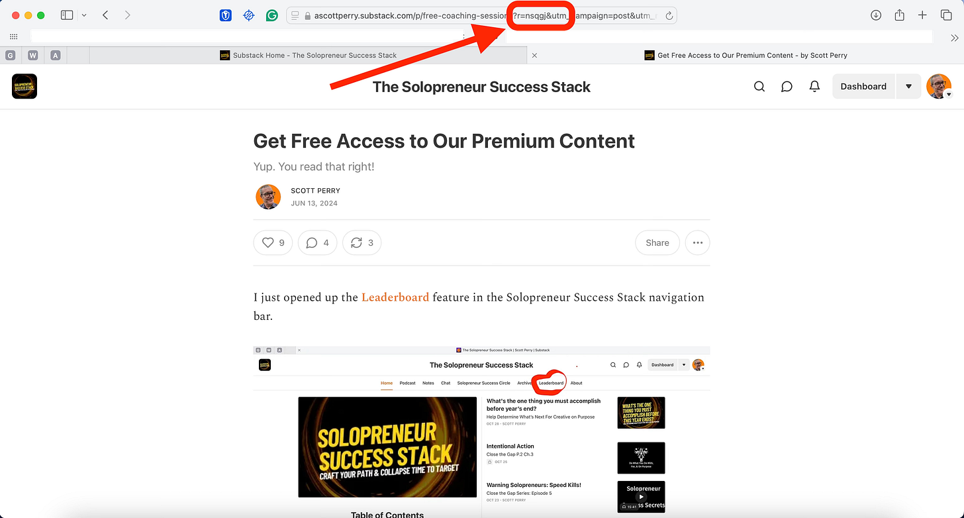Click the Grammarly extension icon

coord(271,15)
